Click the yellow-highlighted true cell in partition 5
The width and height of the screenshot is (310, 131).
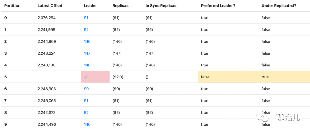coord(265,77)
